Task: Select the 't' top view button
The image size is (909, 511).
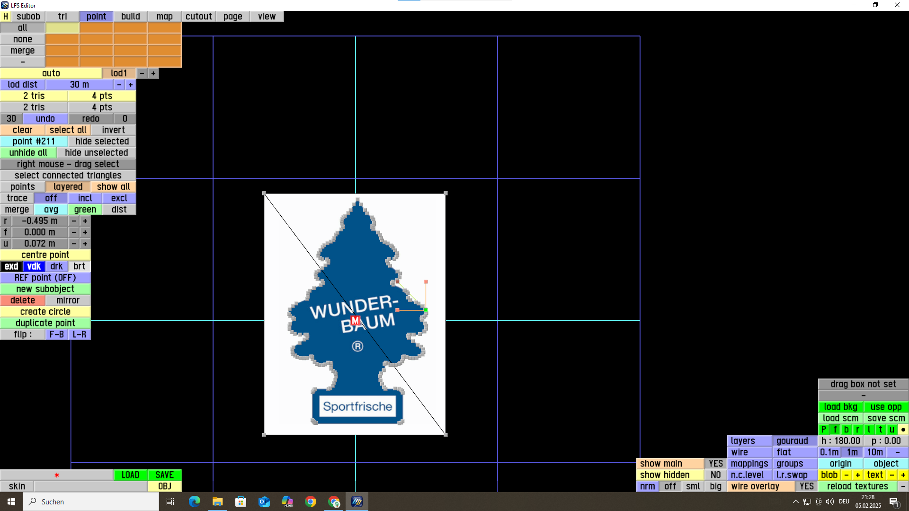Action: (x=881, y=430)
